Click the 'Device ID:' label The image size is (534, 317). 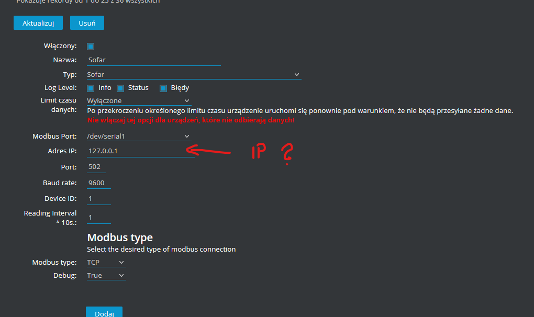61,199
